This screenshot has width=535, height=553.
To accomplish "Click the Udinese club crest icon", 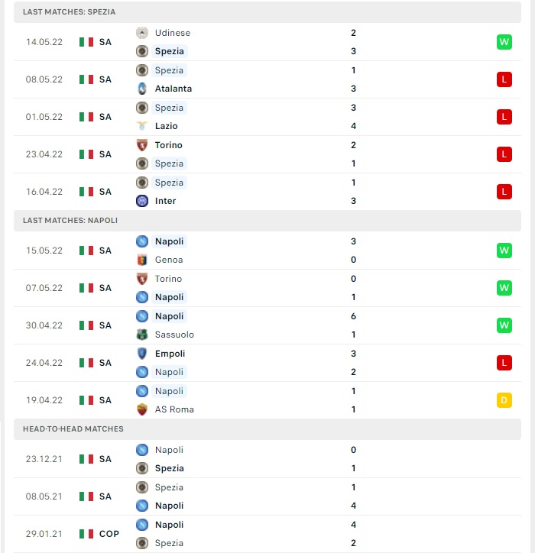I will pyautogui.click(x=142, y=33).
